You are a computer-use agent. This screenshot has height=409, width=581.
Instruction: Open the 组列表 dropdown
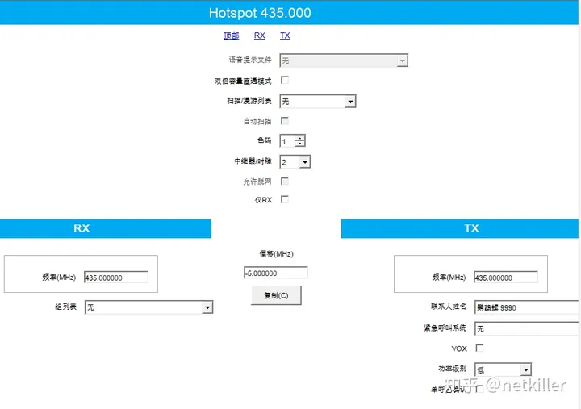pos(207,307)
